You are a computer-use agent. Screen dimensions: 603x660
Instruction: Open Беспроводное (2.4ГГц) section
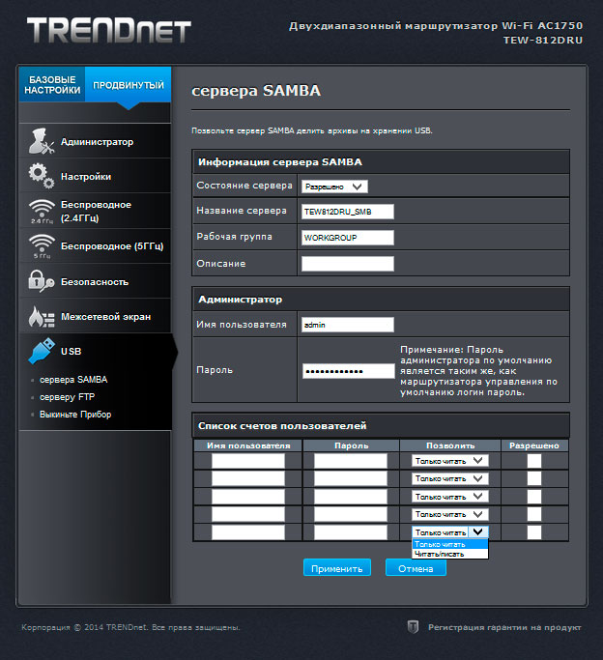[x=95, y=212]
